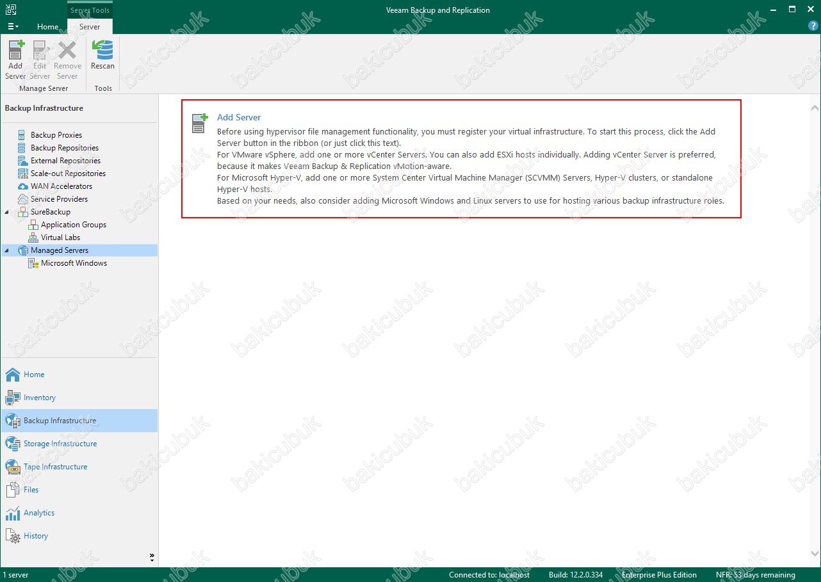Click content pane scrollbar up arrow

pos(815,107)
